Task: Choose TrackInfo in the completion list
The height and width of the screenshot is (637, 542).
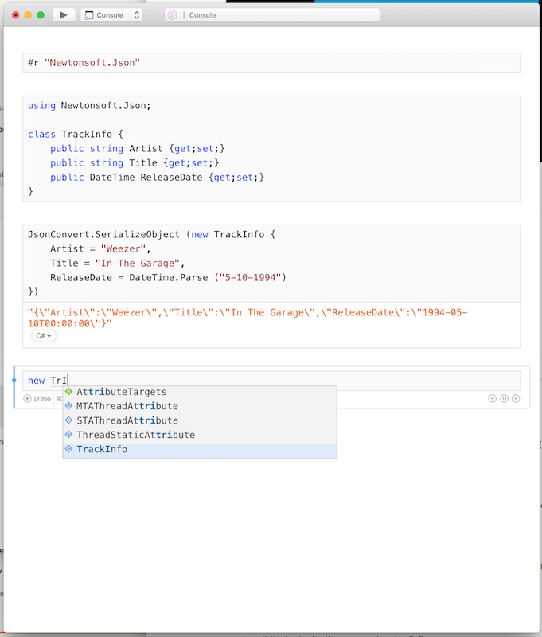Action: 200,449
